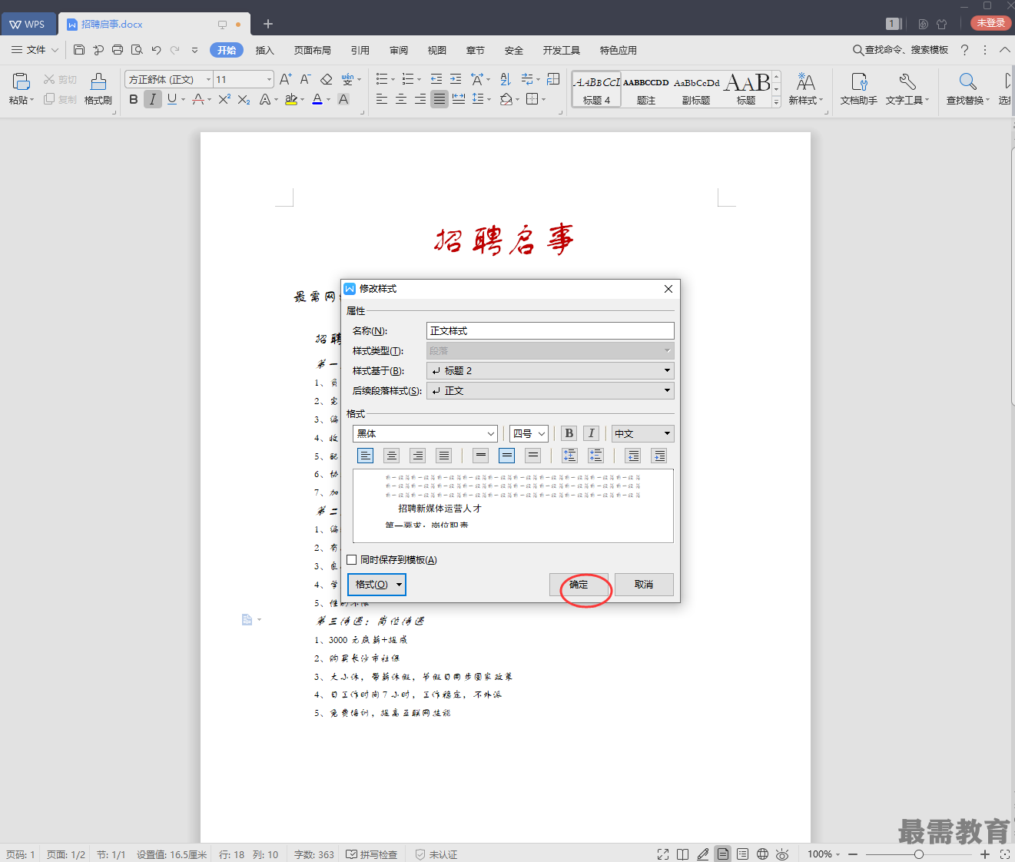Image resolution: width=1015 pixels, height=862 pixels.
Task: Click the Format Painter tool
Action: tap(98, 89)
